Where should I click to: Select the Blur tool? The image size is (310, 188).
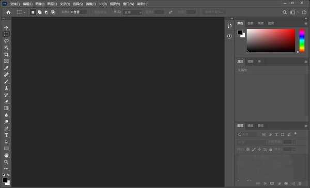pos(6,115)
